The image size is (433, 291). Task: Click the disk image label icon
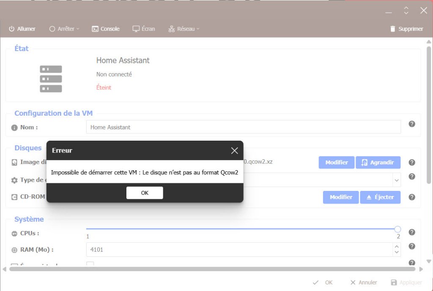(14, 163)
